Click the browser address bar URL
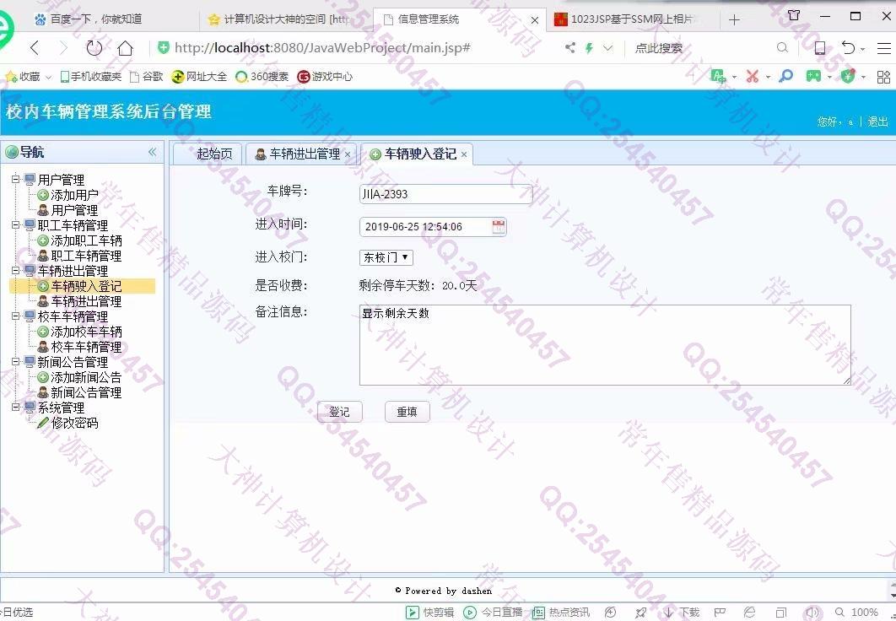This screenshot has width=896, height=621. pyautogui.click(x=322, y=48)
